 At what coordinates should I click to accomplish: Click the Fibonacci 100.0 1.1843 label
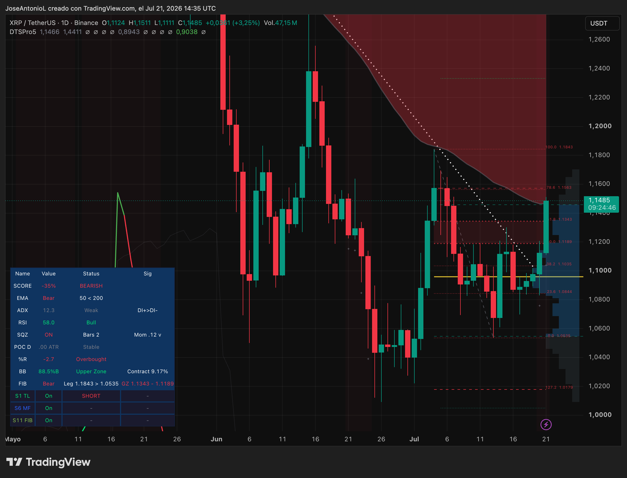pos(559,147)
